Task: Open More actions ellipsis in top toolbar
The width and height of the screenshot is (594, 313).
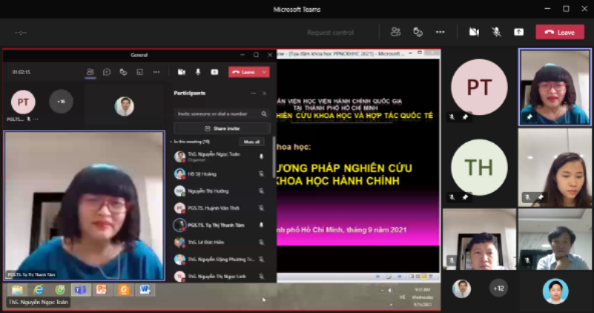Action: [x=440, y=32]
